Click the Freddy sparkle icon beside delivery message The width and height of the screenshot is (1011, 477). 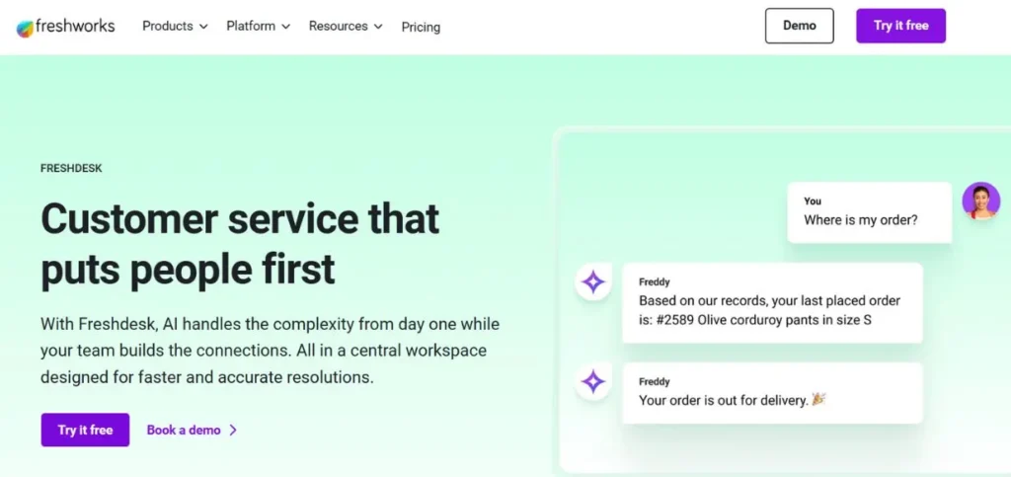tap(592, 381)
